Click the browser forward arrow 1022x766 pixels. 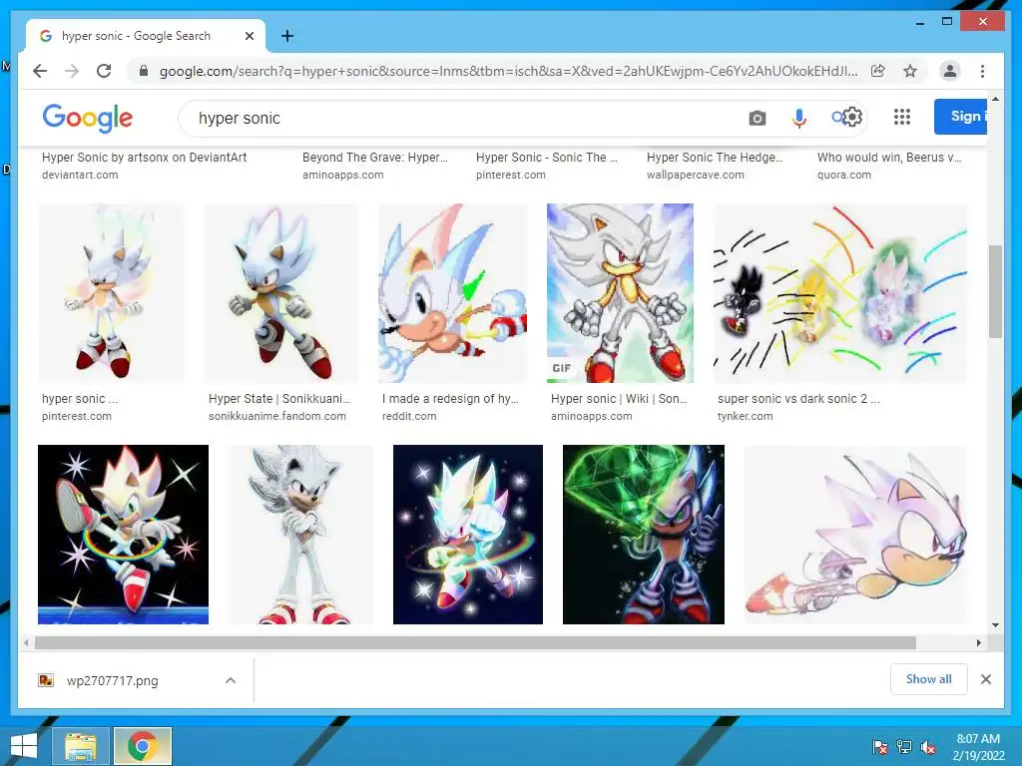(x=72, y=71)
